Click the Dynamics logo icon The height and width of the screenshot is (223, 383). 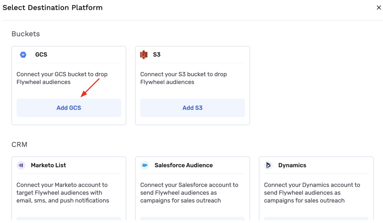(268, 165)
